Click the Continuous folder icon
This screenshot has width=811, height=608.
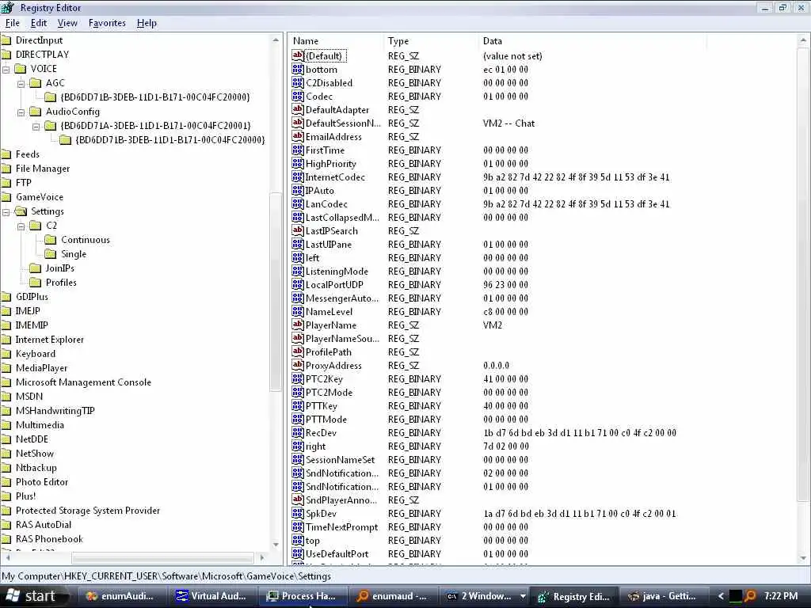51,240
